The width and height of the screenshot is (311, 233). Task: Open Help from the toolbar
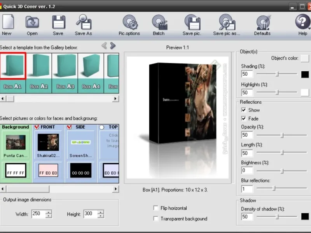[302, 22]
